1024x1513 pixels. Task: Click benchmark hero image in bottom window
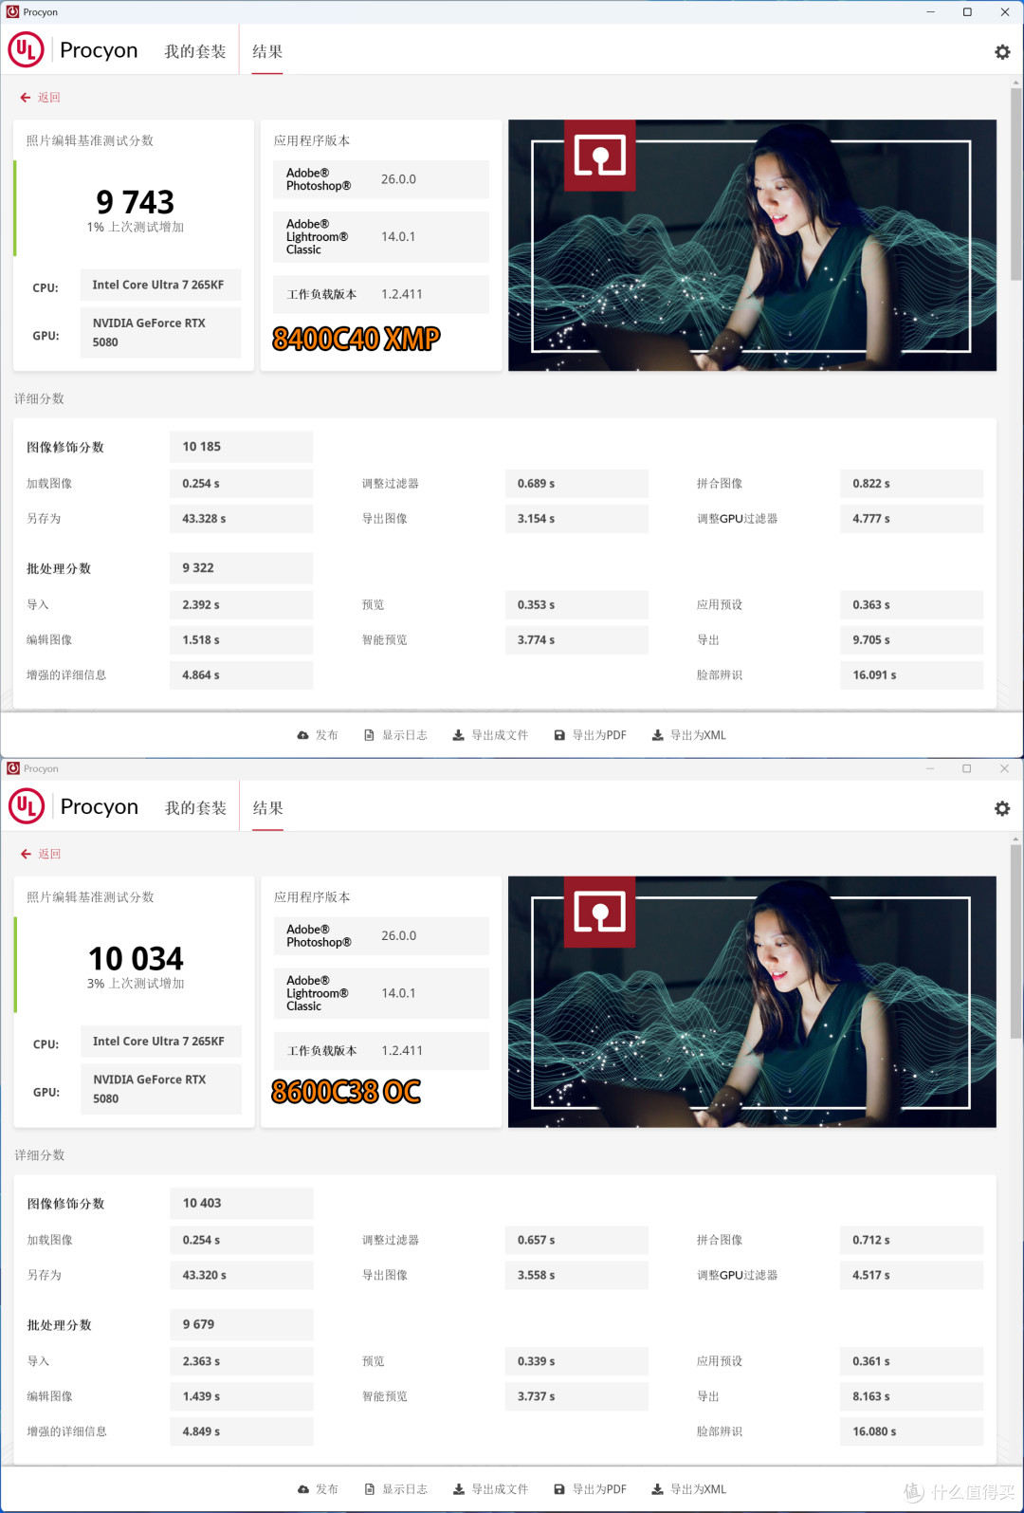click(752, 1002)
